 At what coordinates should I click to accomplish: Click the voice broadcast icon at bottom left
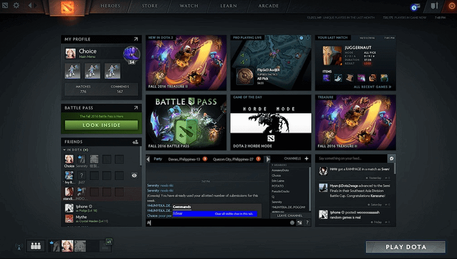point(19,247)
